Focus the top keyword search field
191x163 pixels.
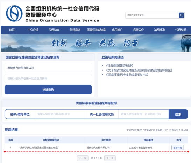[x=152, y=15]
